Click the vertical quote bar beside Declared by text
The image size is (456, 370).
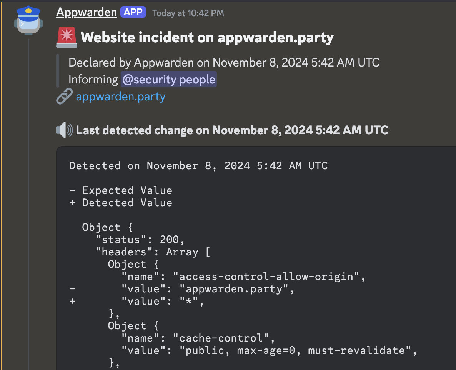58,71
